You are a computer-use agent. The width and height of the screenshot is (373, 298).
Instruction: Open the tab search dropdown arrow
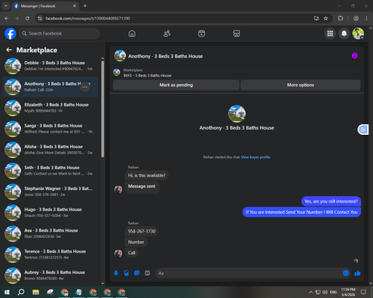click(5, 6)
